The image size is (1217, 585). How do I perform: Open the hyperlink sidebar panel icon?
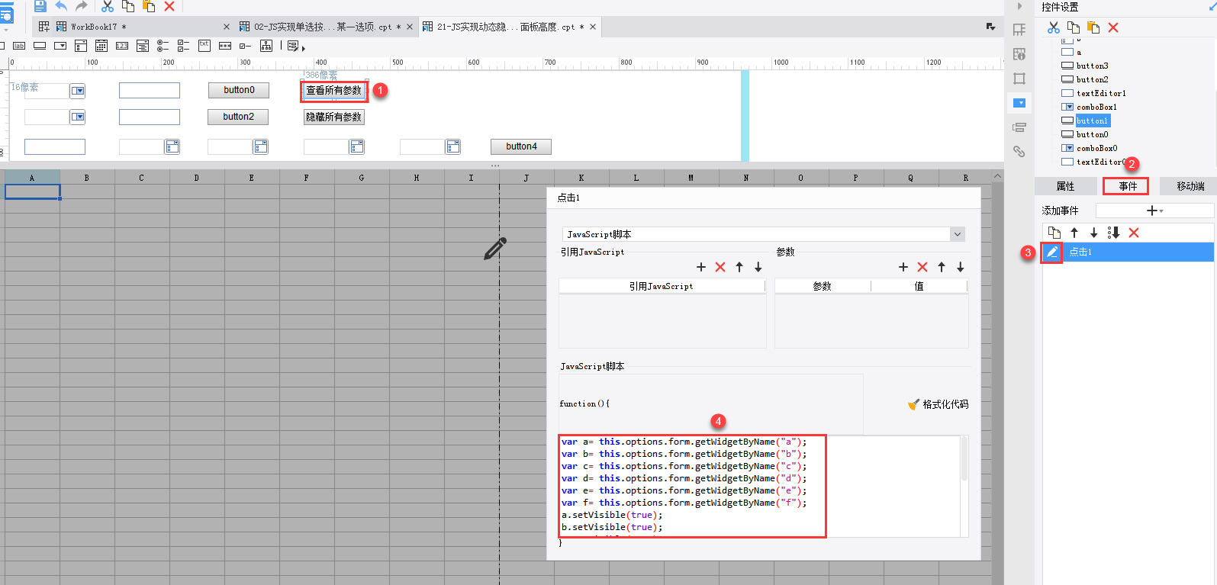pos(1019,151)
